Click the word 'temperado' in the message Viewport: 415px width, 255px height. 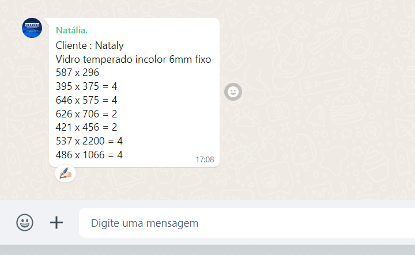(x=108, y=60)
